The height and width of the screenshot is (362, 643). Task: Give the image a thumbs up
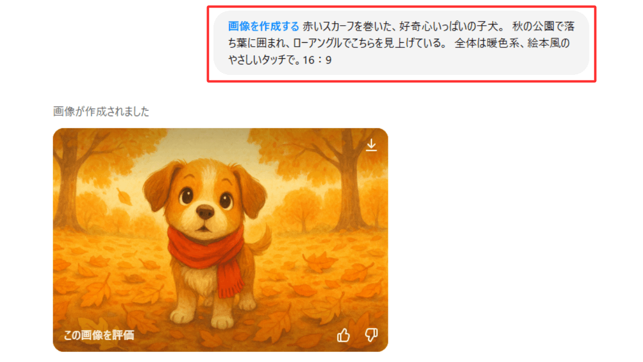[344, 335]
